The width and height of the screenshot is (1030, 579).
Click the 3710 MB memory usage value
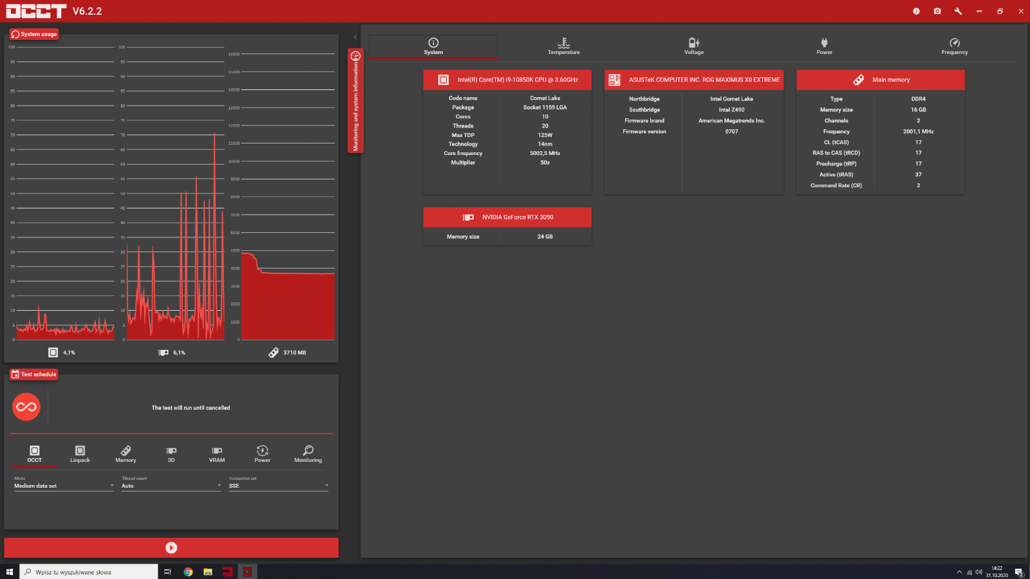pos(295,353)
